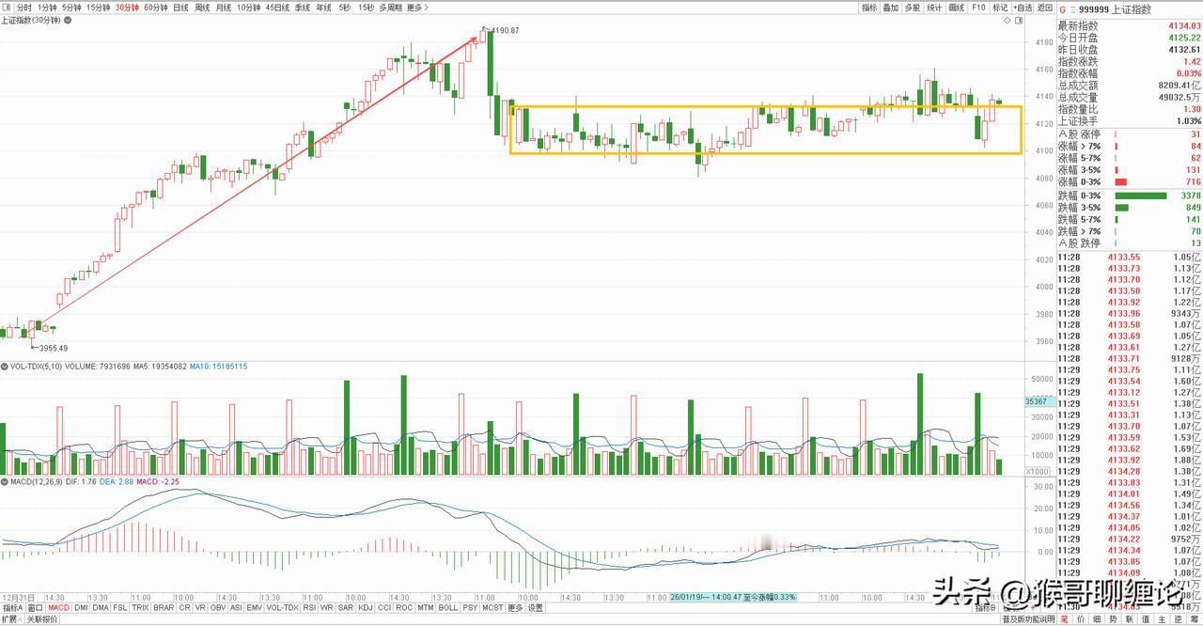Viewport: 1203px width, 626px height.
Task: Click the 4190.87 high price label
Action: [x=505, y=31]
